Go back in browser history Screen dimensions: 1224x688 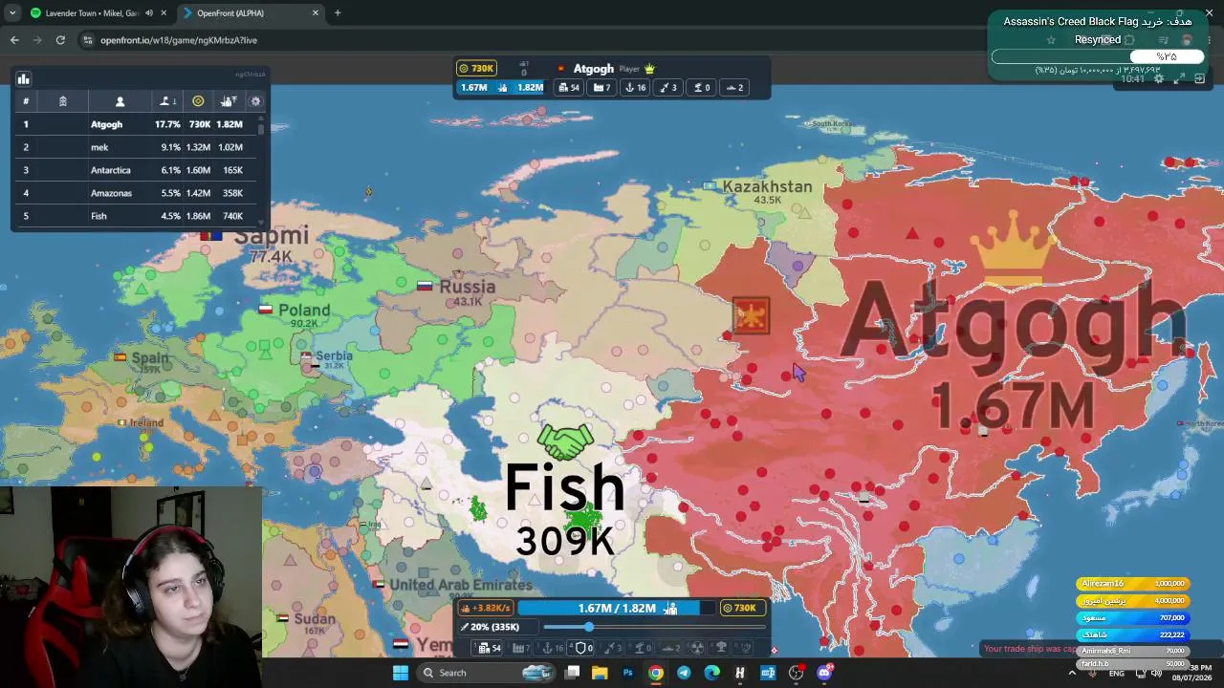(x=14, y=40)
